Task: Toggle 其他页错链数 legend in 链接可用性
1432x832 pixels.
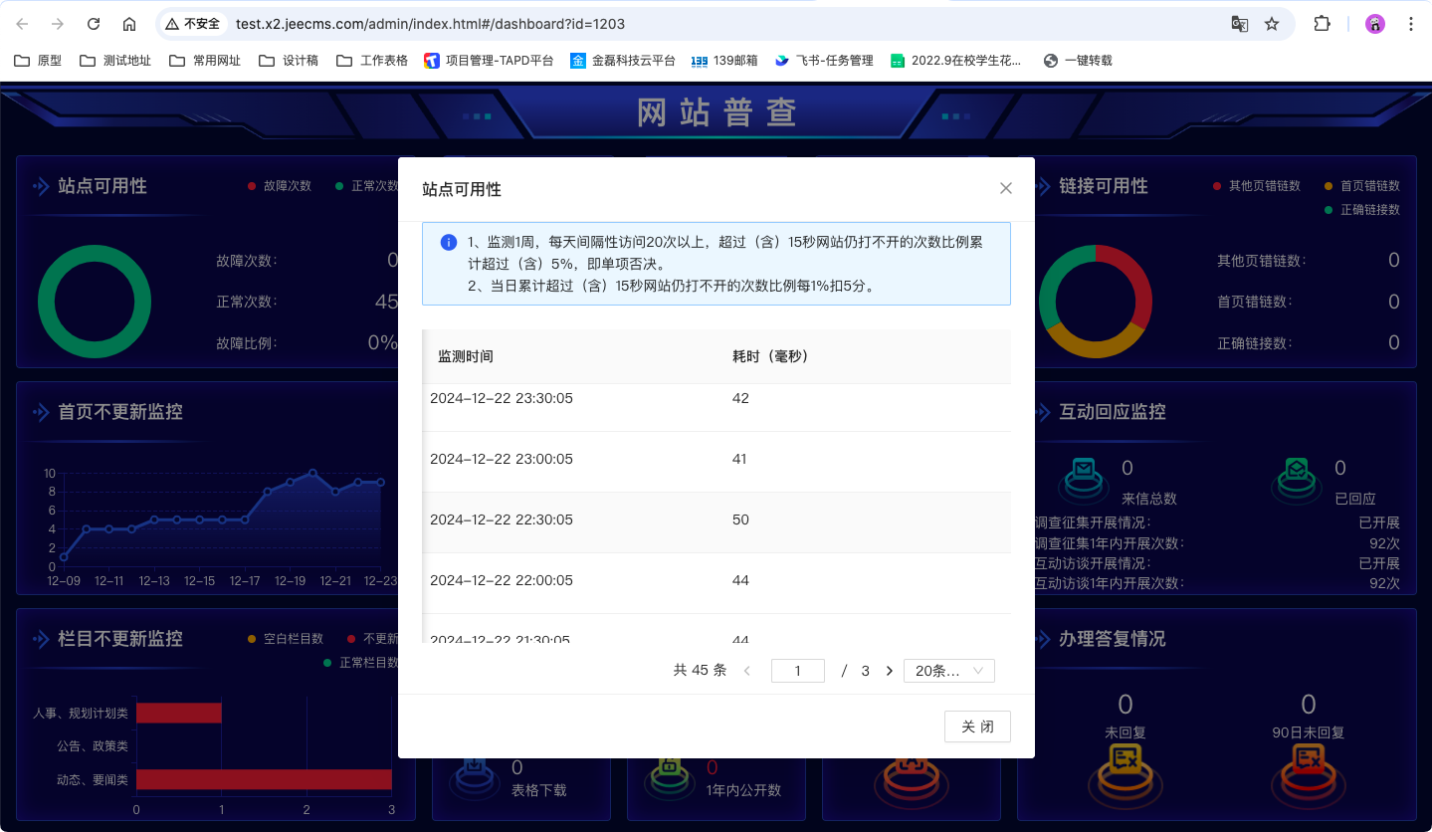Action: coord(1257,186)
